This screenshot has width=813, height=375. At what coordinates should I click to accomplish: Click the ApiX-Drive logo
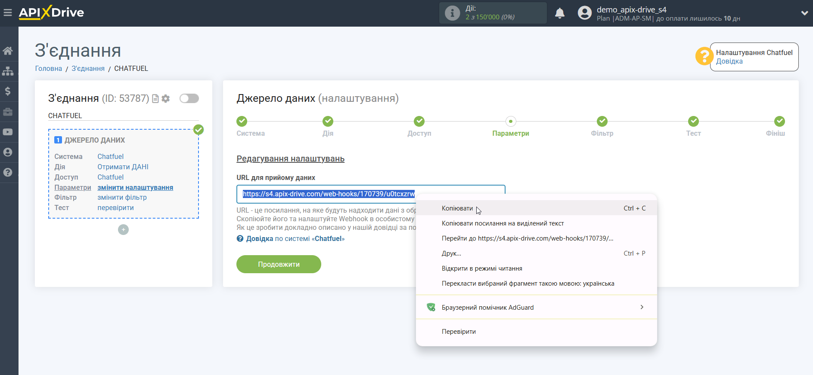51,12
